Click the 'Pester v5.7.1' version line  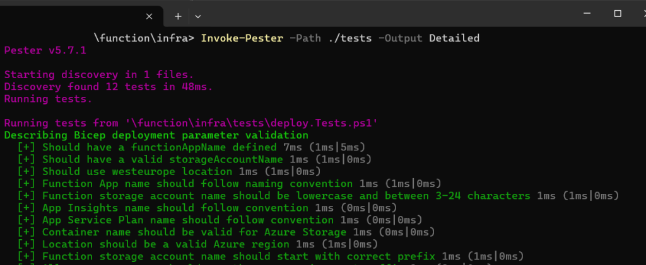pyautogui.click(x=45, y=50)
